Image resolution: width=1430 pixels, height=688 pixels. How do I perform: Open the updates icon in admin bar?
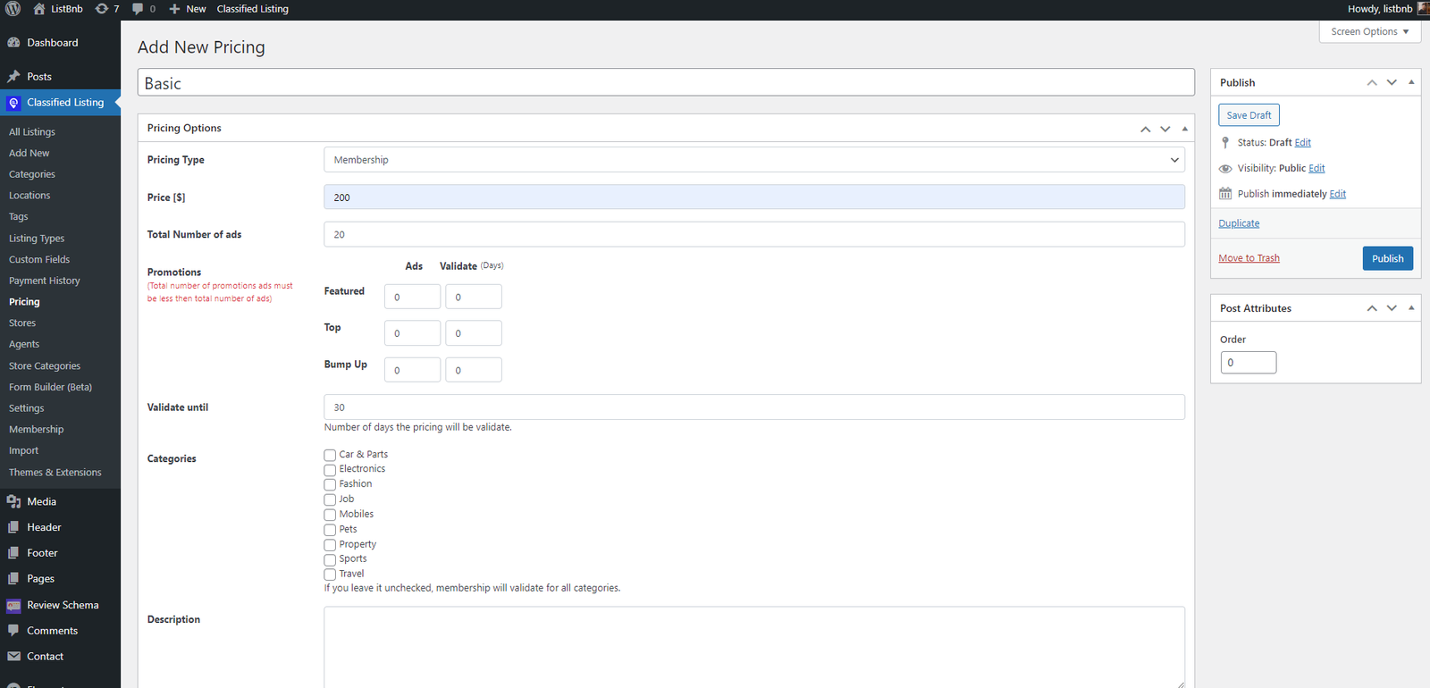coord(102,9)
